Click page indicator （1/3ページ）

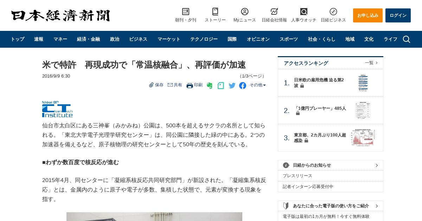click(252, 76)
